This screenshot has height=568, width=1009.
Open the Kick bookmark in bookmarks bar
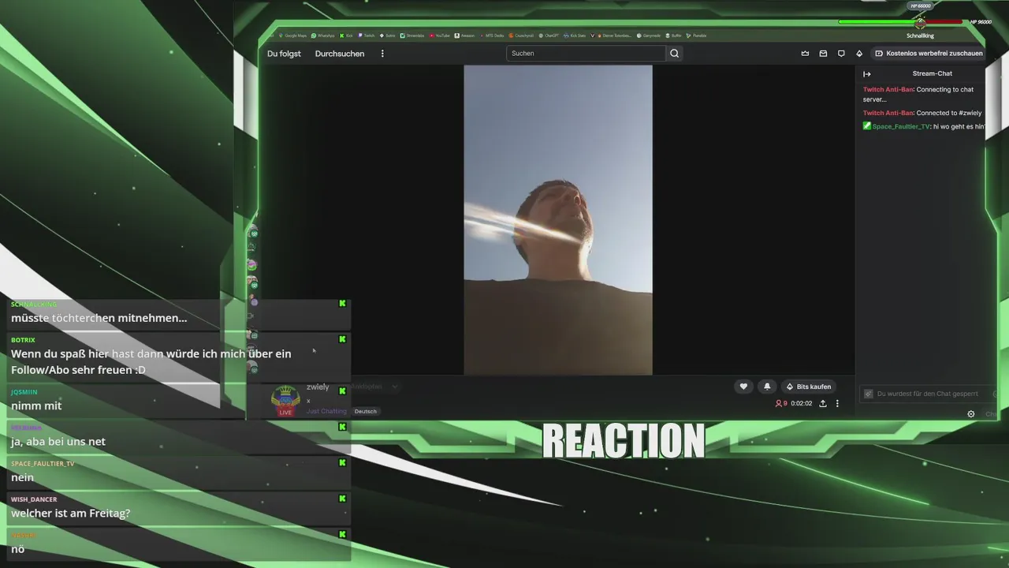347,35
